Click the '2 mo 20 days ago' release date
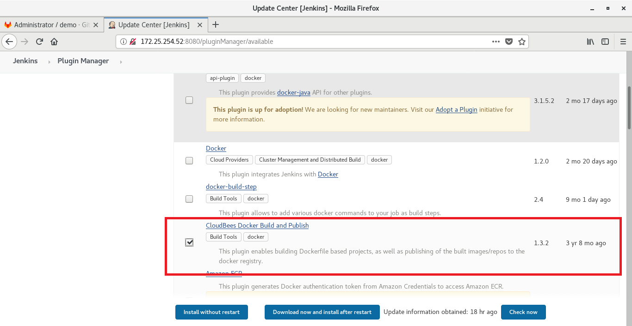Image resolution: width=632 pixels, height=326 pixels. tap(591, 161)
